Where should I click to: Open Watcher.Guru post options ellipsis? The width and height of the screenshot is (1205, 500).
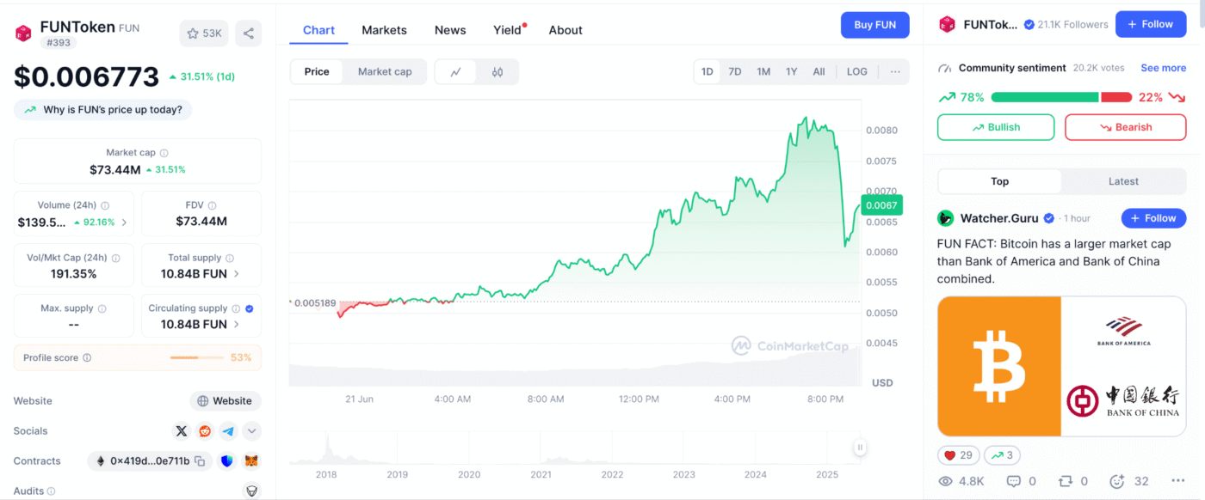[x=1178, y=481]
